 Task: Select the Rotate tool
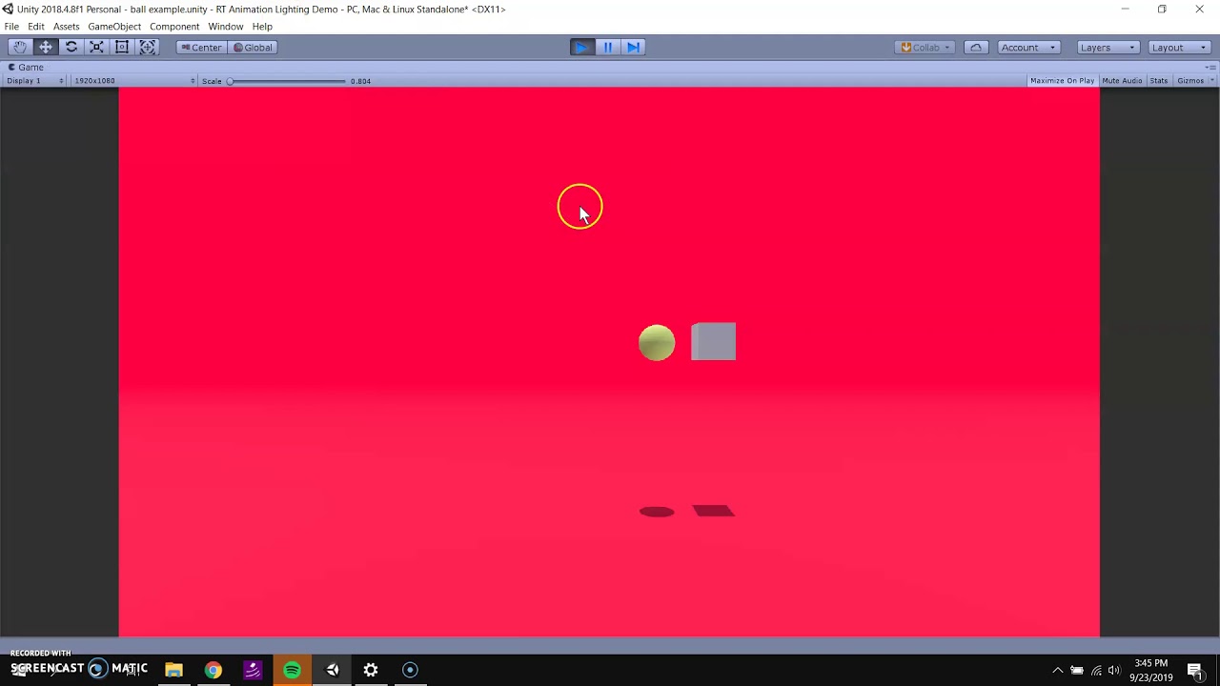click(x=71, y=47)
